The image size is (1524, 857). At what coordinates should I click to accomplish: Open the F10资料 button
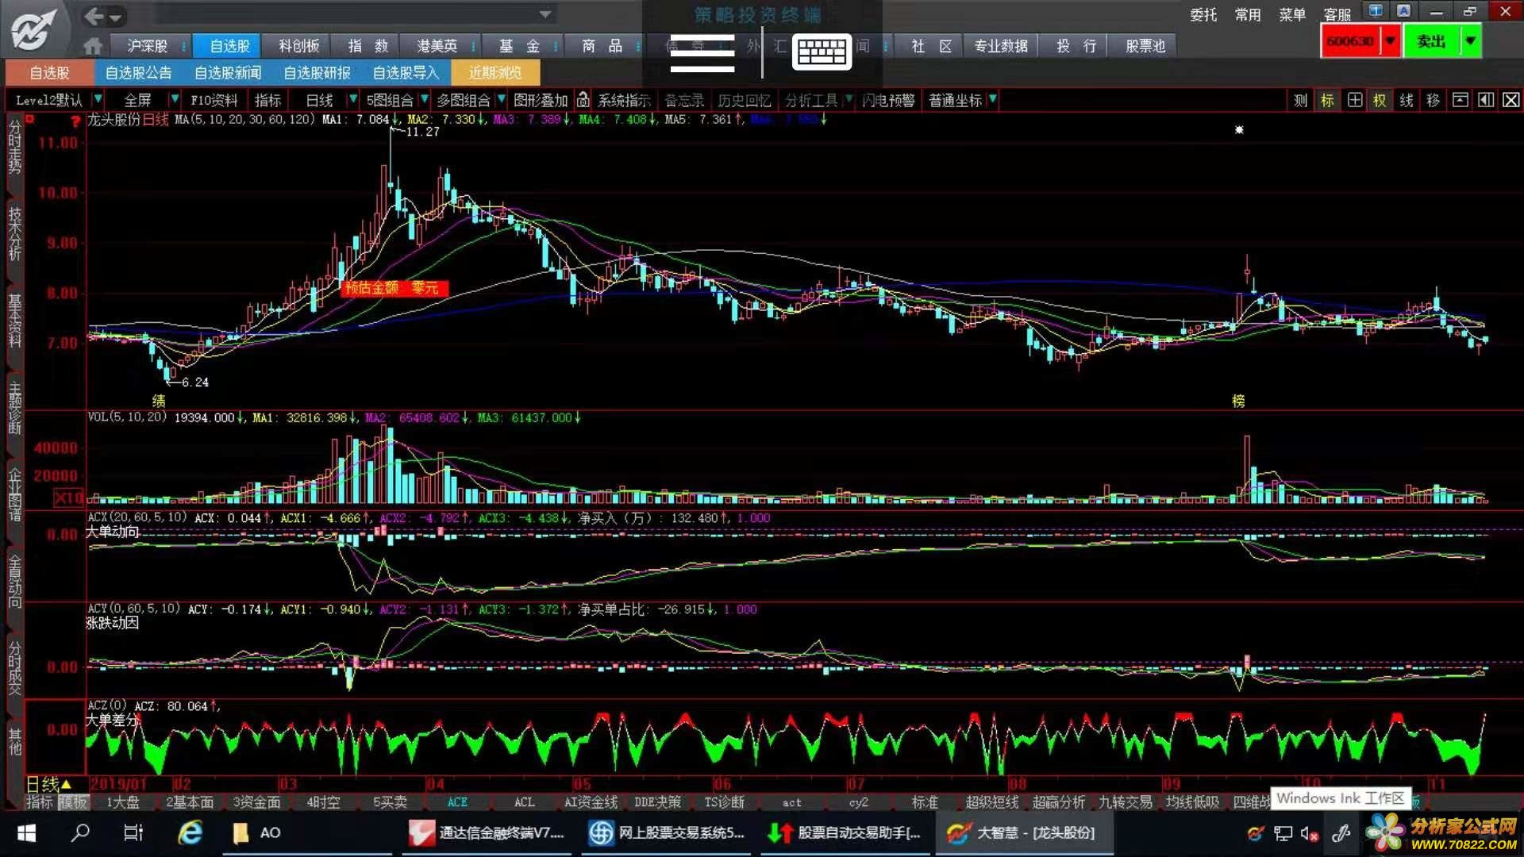[x=214, y=100]
